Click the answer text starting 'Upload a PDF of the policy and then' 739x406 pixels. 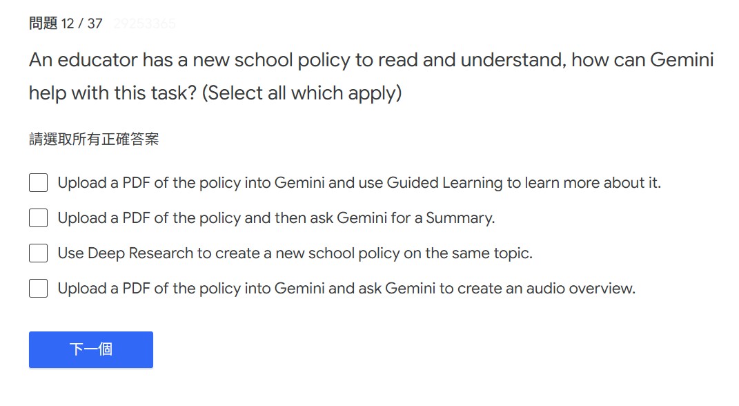pos(276,218)
